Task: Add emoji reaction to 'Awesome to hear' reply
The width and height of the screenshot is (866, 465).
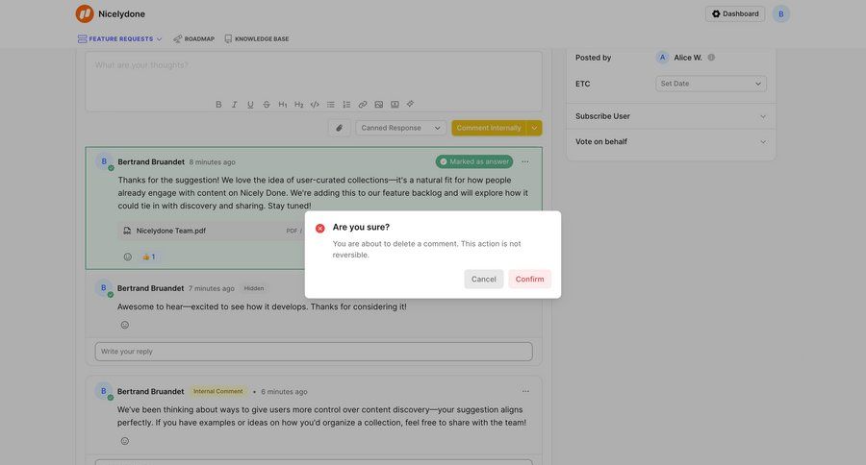Action: pos(125,325)
